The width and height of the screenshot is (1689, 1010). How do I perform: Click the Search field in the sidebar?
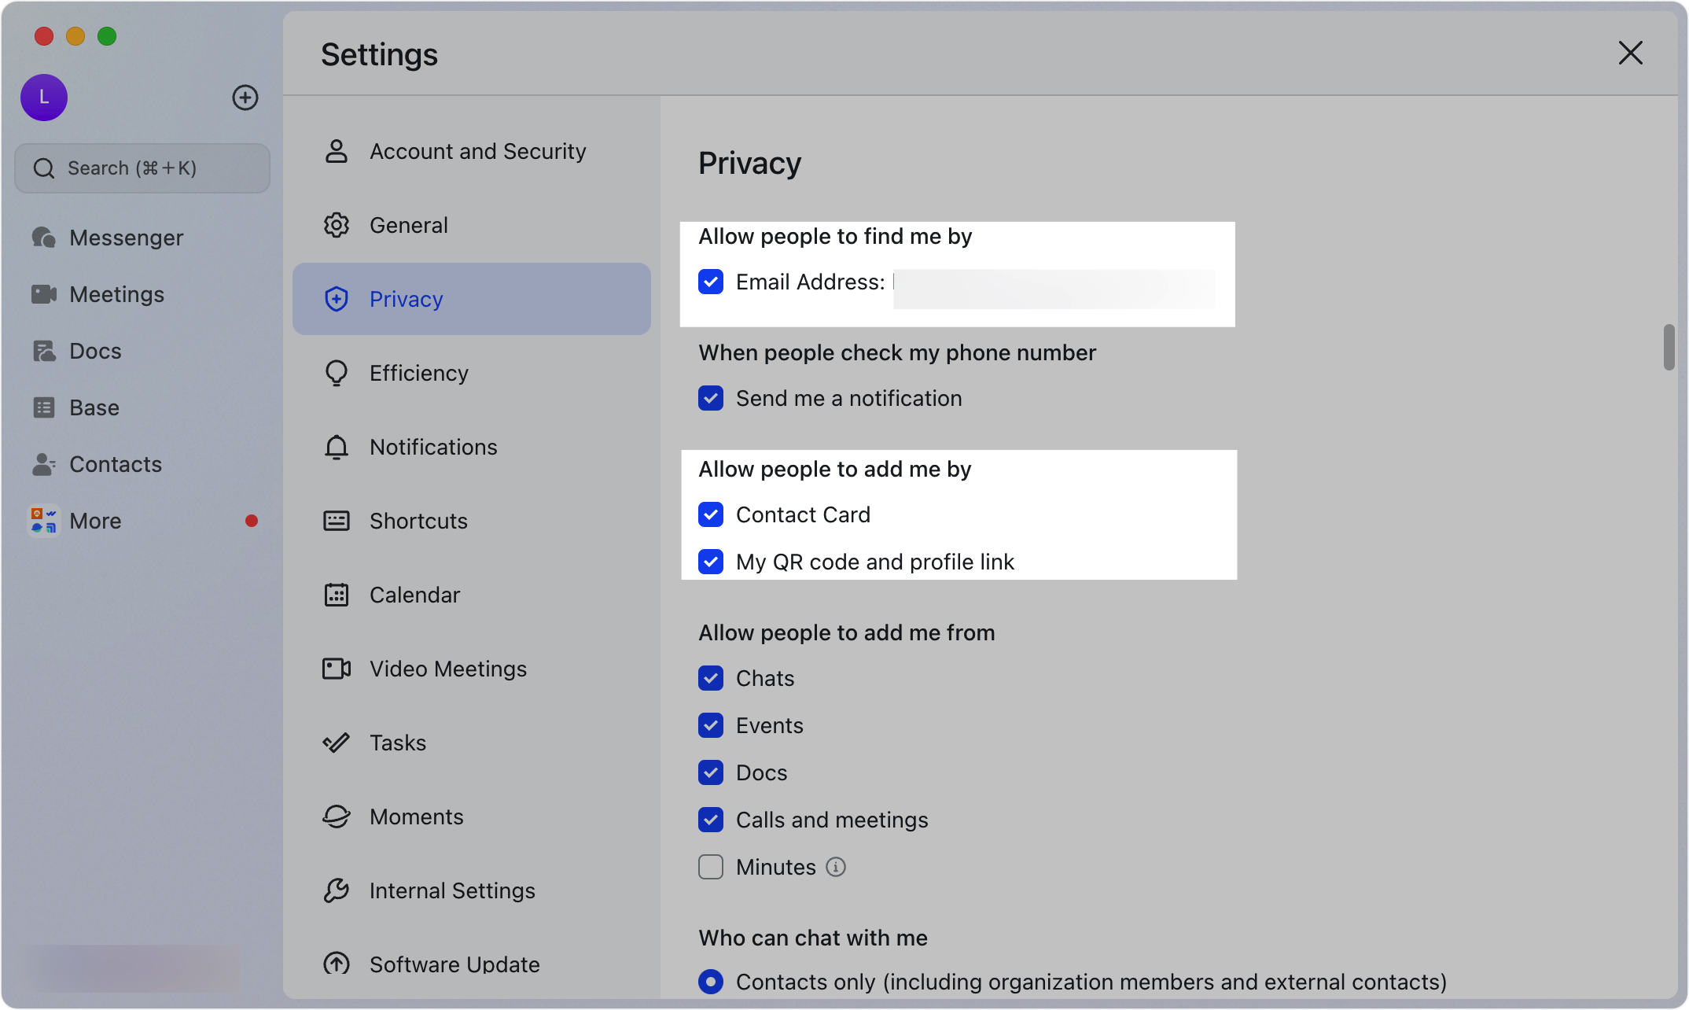pos(142,168)
